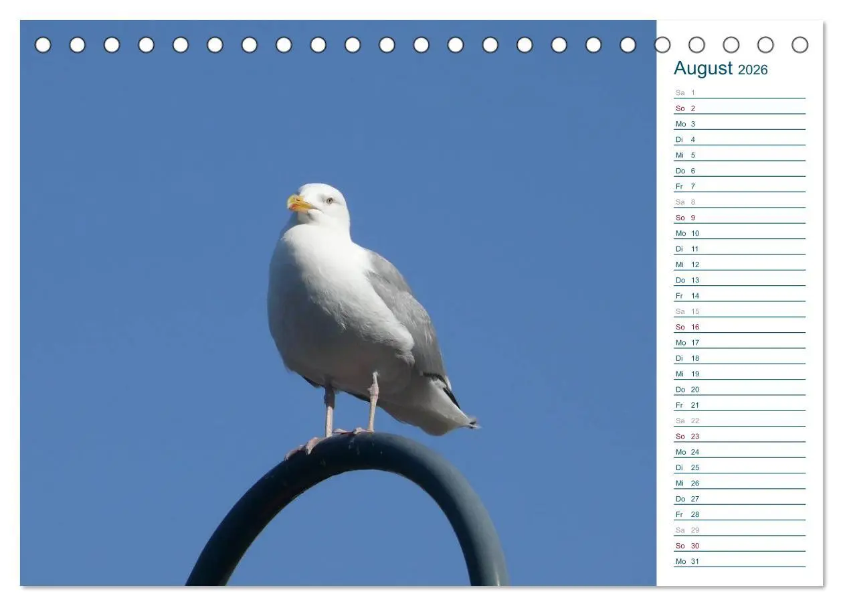Viewport: 843px width, 606px height.
Task: Click the 'Mo 24' day row
Action: 739,452
